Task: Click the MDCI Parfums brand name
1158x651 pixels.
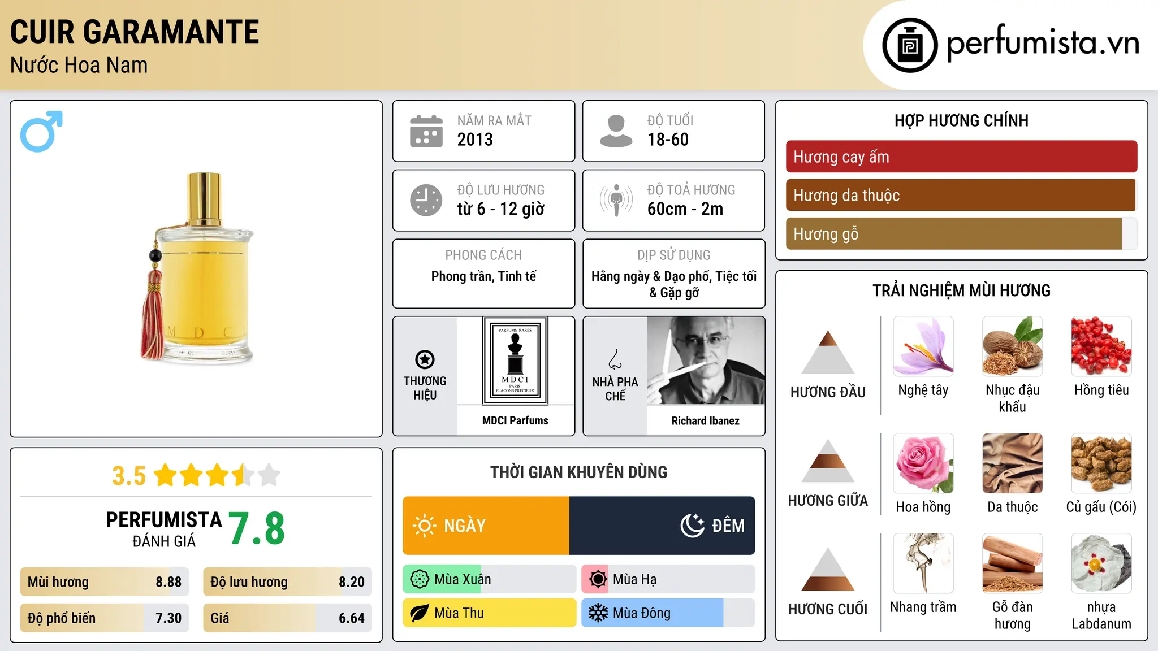Action: [515, 420]
